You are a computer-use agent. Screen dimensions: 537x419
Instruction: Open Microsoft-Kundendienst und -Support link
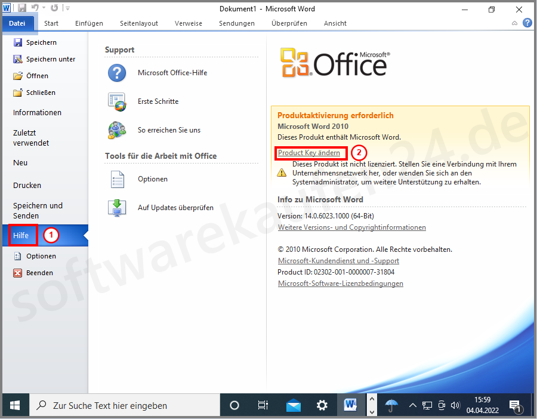point(338,261)
